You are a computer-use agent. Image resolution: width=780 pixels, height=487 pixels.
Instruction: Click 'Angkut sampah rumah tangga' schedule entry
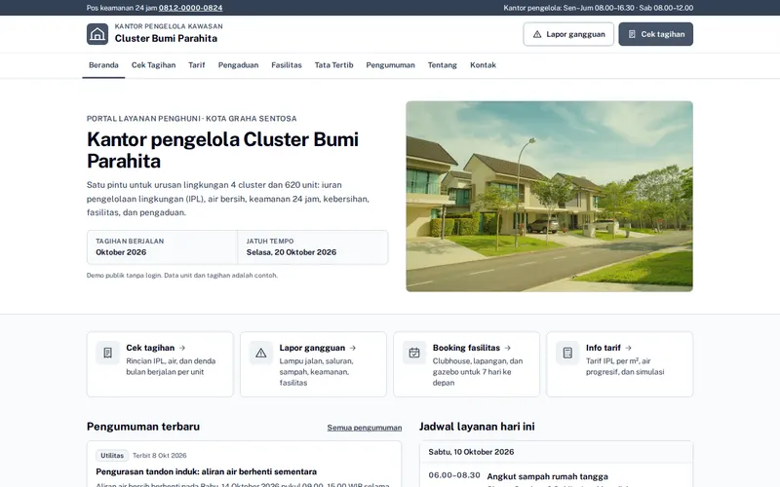click(x=547, y=476)
